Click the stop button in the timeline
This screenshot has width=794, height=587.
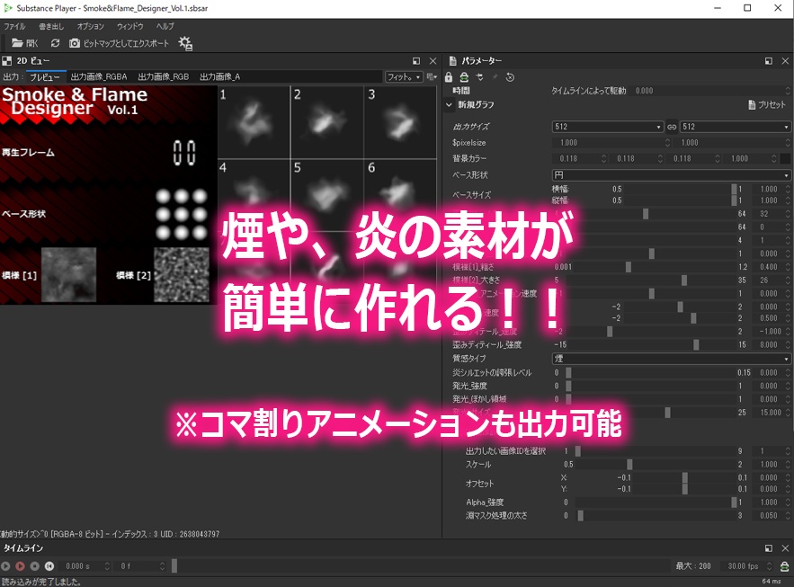(35, 566)
